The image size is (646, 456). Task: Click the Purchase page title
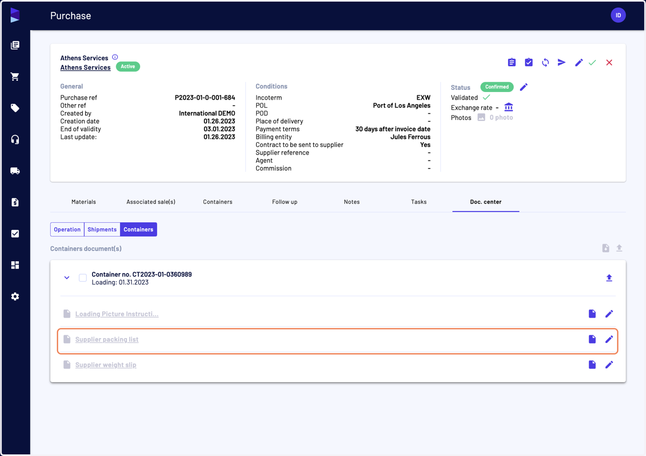click(x=71, y=16)
